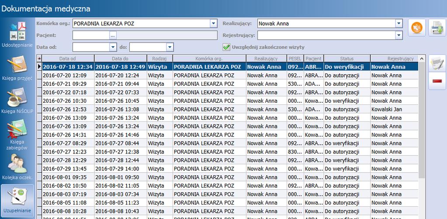Screen dimensions: 447x219
Task: Click into the Pacjent input field
Action: [x=91, y=35]
